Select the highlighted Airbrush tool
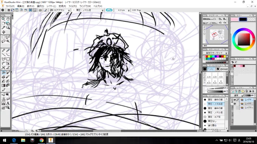This screenshot has height=144, width=257. point(3,72)
